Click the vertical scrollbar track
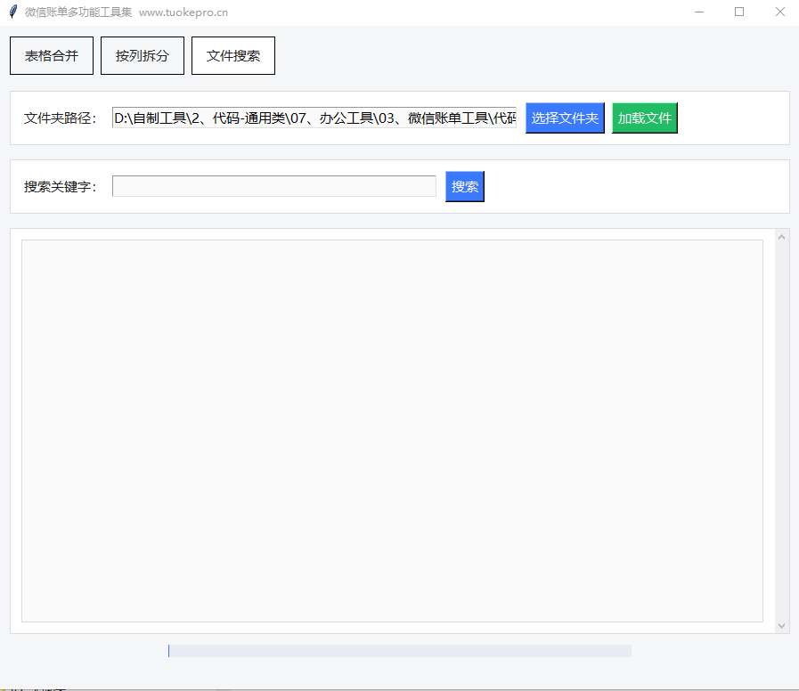The width and height of the screenshot is (799, 691). [x=782, y=431]
